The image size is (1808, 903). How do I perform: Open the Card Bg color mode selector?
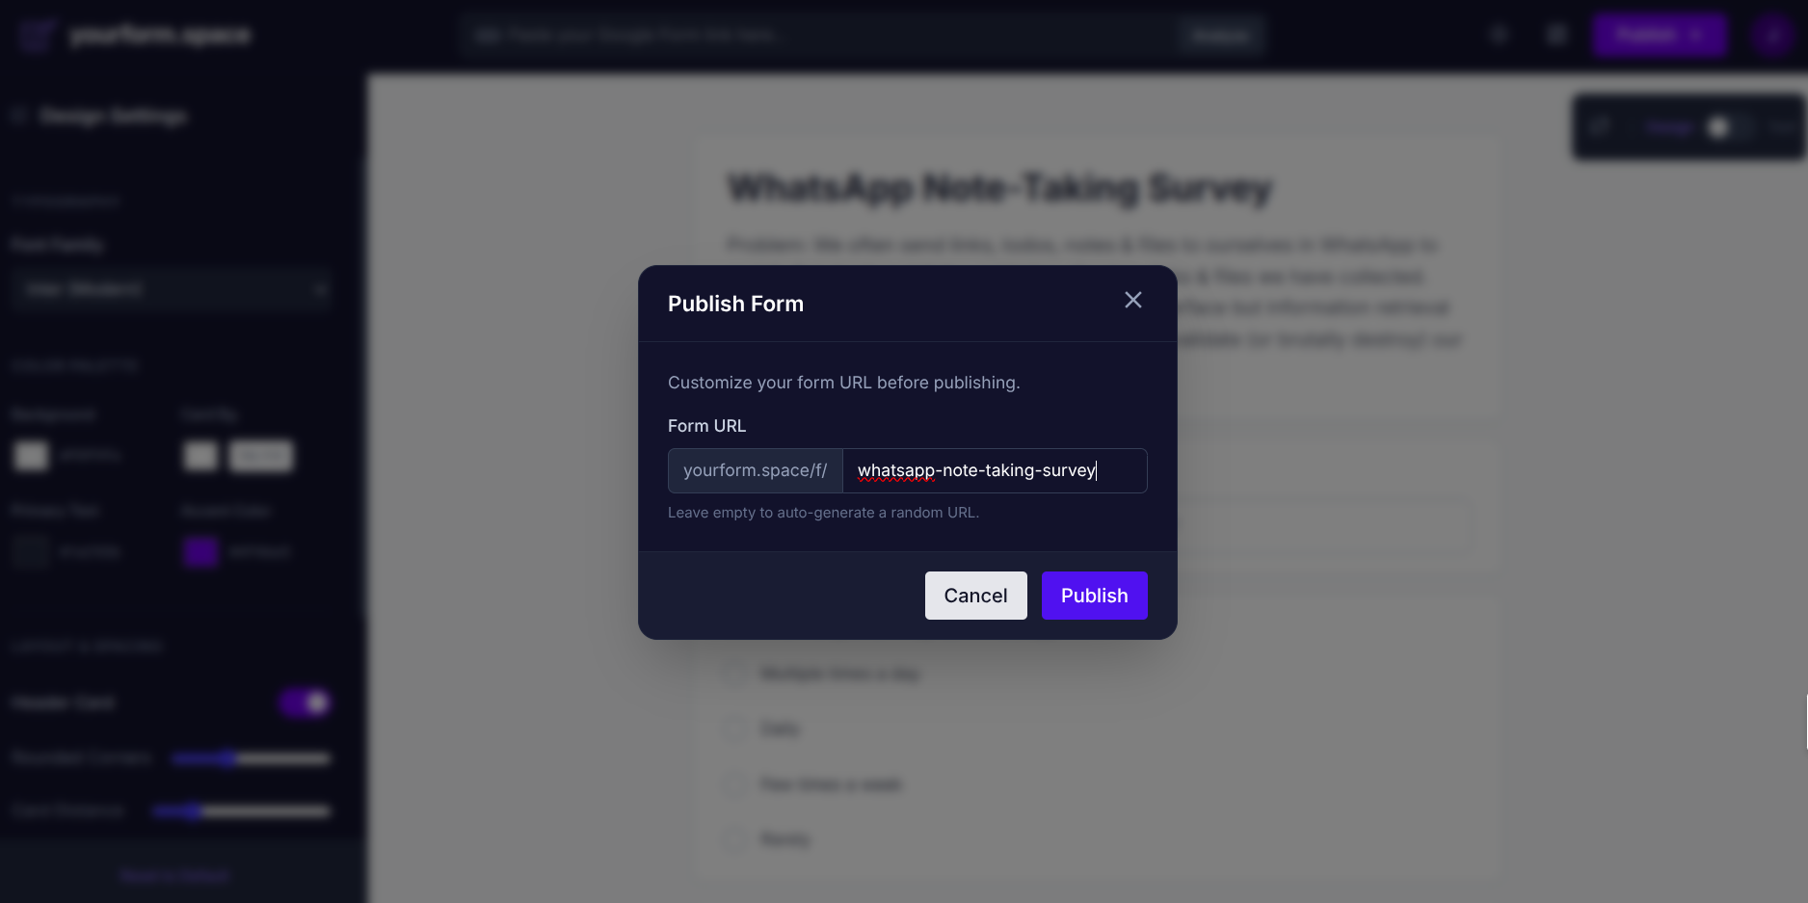click(x=260, y=456)
